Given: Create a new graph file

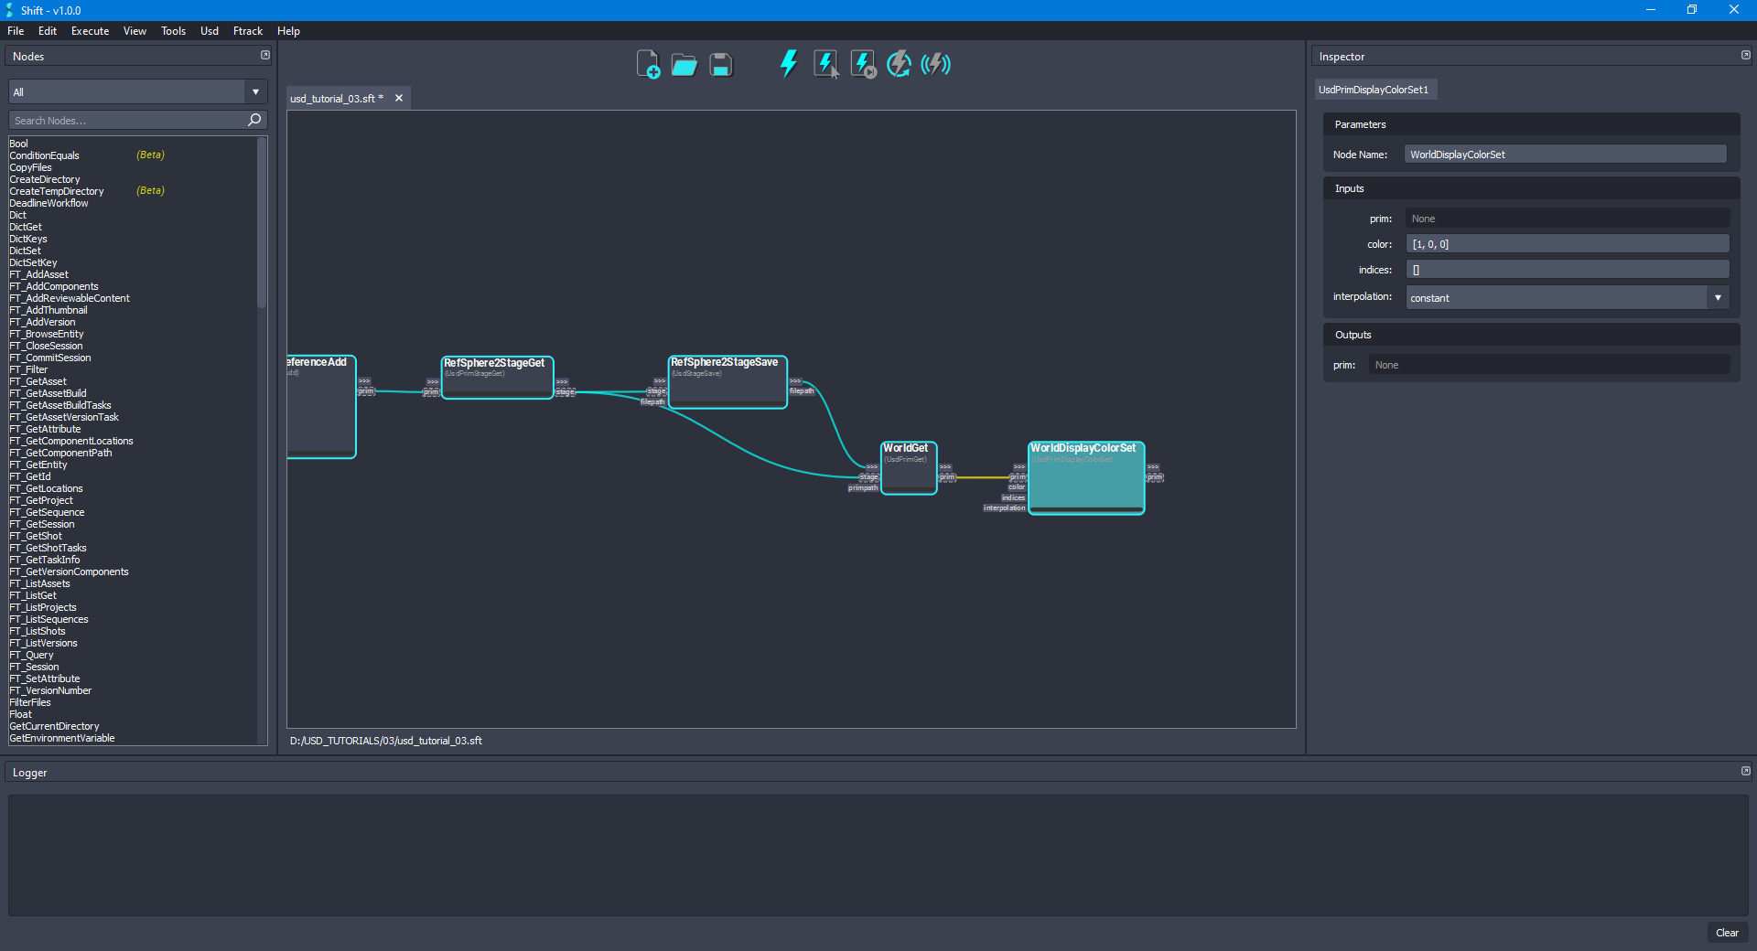Looking at the screenshot, I should click(649, 64).
